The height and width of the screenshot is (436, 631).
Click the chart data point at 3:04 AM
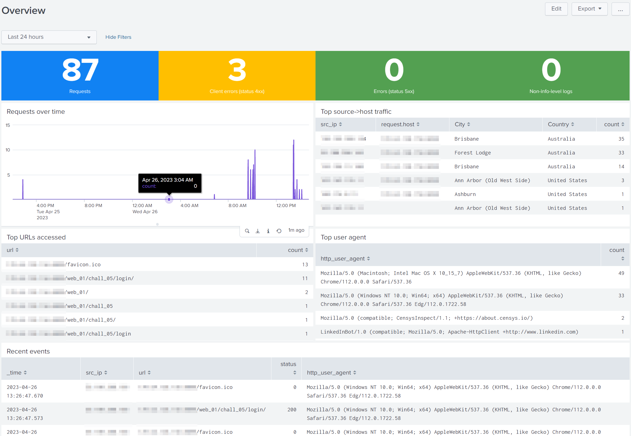click(x=169, y=199)
